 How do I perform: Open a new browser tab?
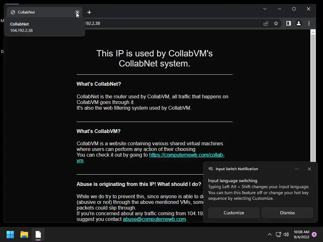pos(89,12)
